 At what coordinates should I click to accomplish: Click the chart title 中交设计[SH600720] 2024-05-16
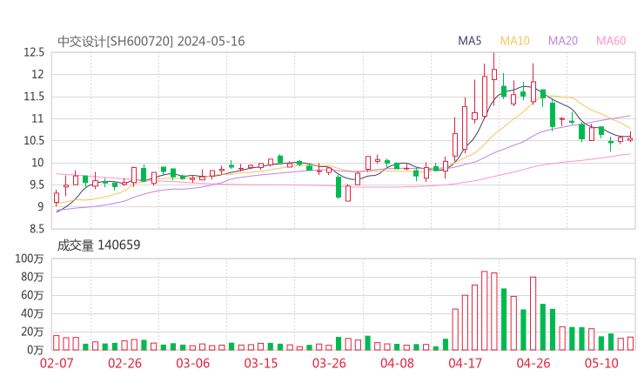point(151,42)
